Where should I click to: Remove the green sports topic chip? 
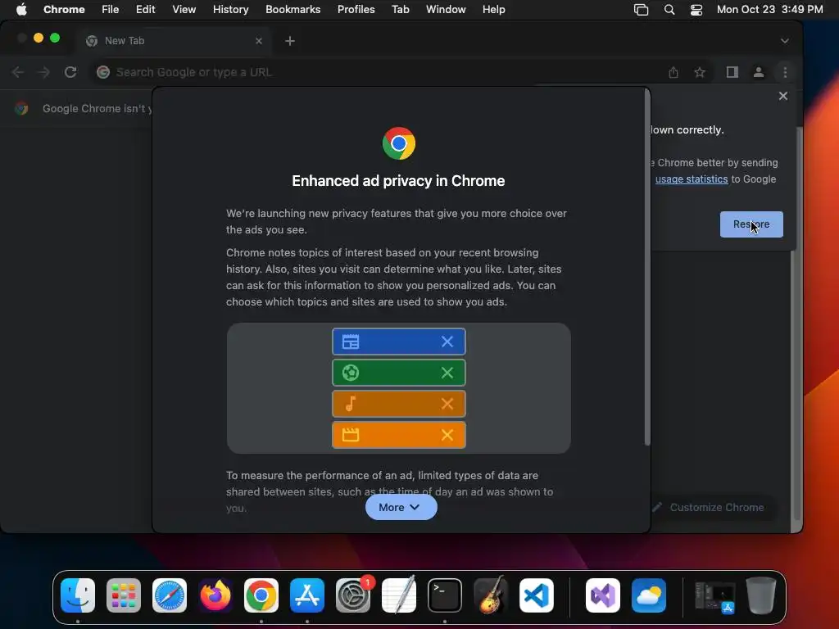pyautogui.click(x=447, y=373)
